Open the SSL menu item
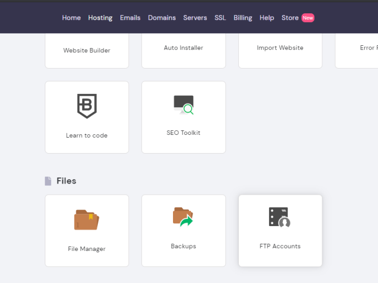 [x=221, y=18]
